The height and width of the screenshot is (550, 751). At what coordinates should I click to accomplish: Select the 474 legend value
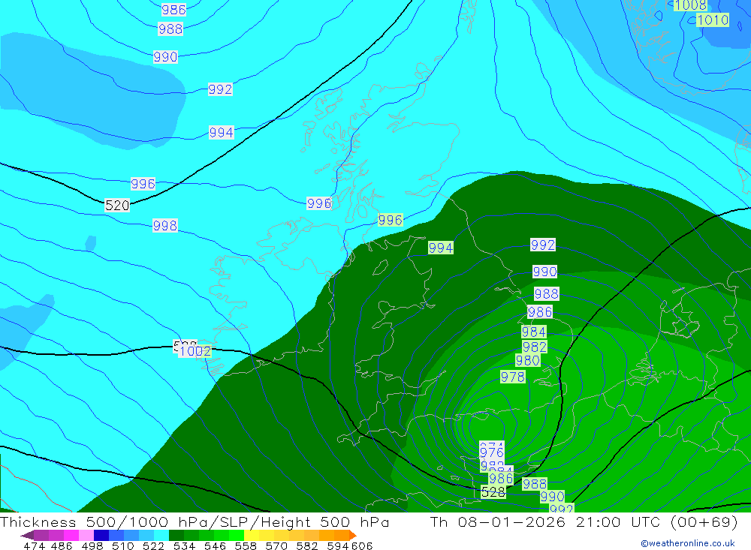tap(35, 546)
